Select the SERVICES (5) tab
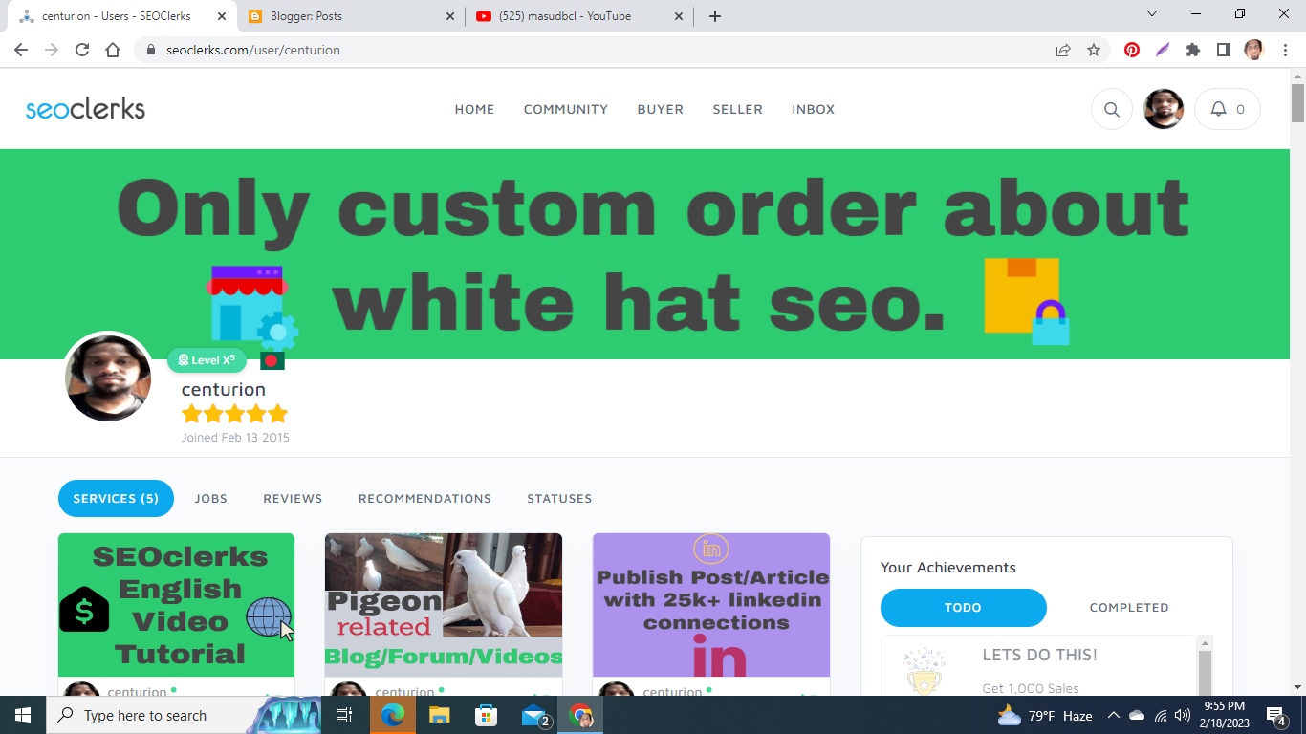The width and height of the screenshot is (1306, 734). tap(116, 498)
